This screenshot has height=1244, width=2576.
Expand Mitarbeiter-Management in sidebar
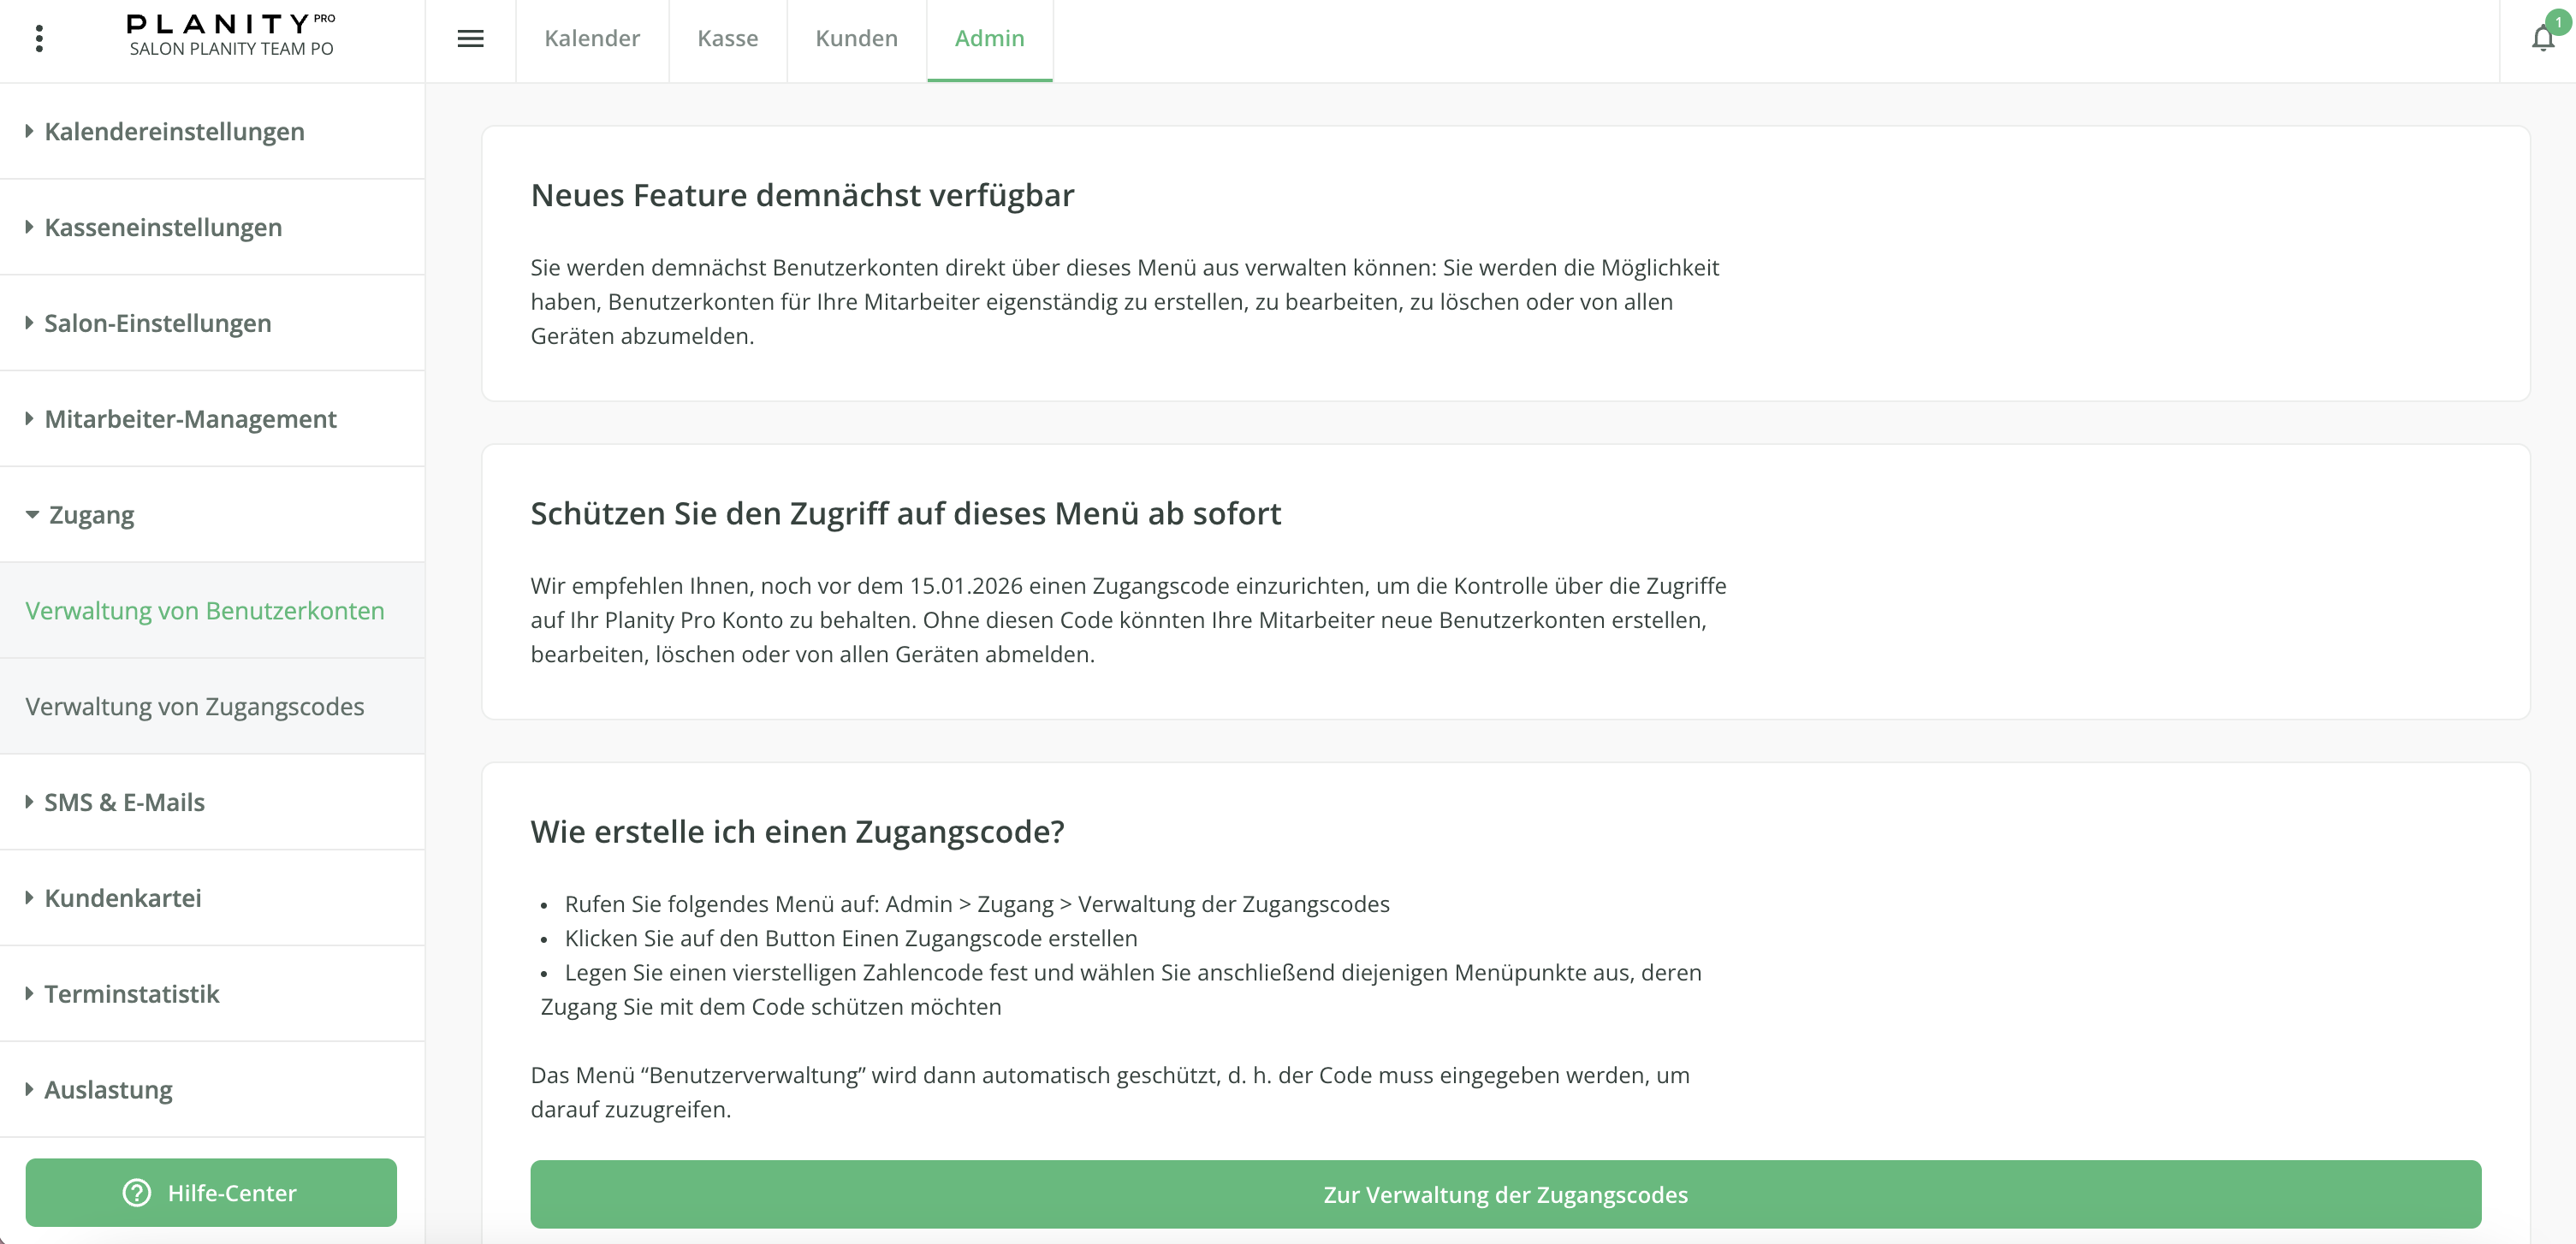(x=190, y=419)
